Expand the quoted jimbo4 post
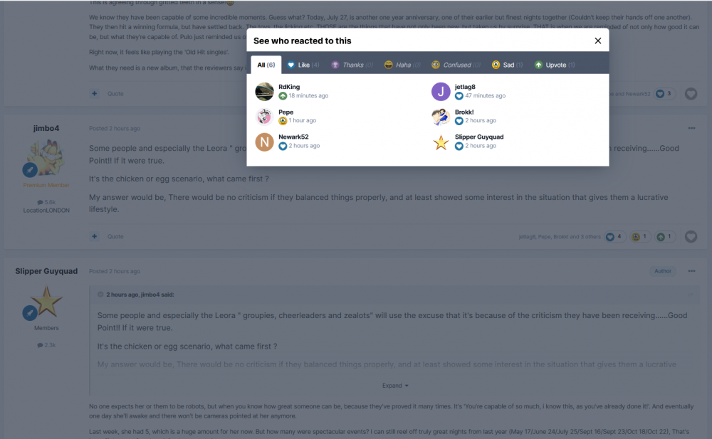 pos(395,386)
